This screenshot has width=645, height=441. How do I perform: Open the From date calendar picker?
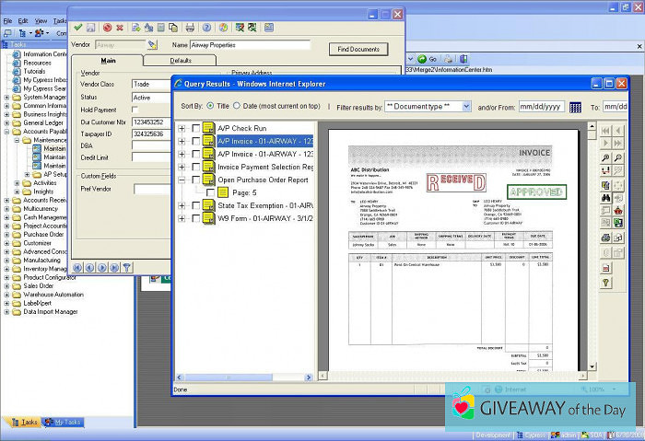575,107
